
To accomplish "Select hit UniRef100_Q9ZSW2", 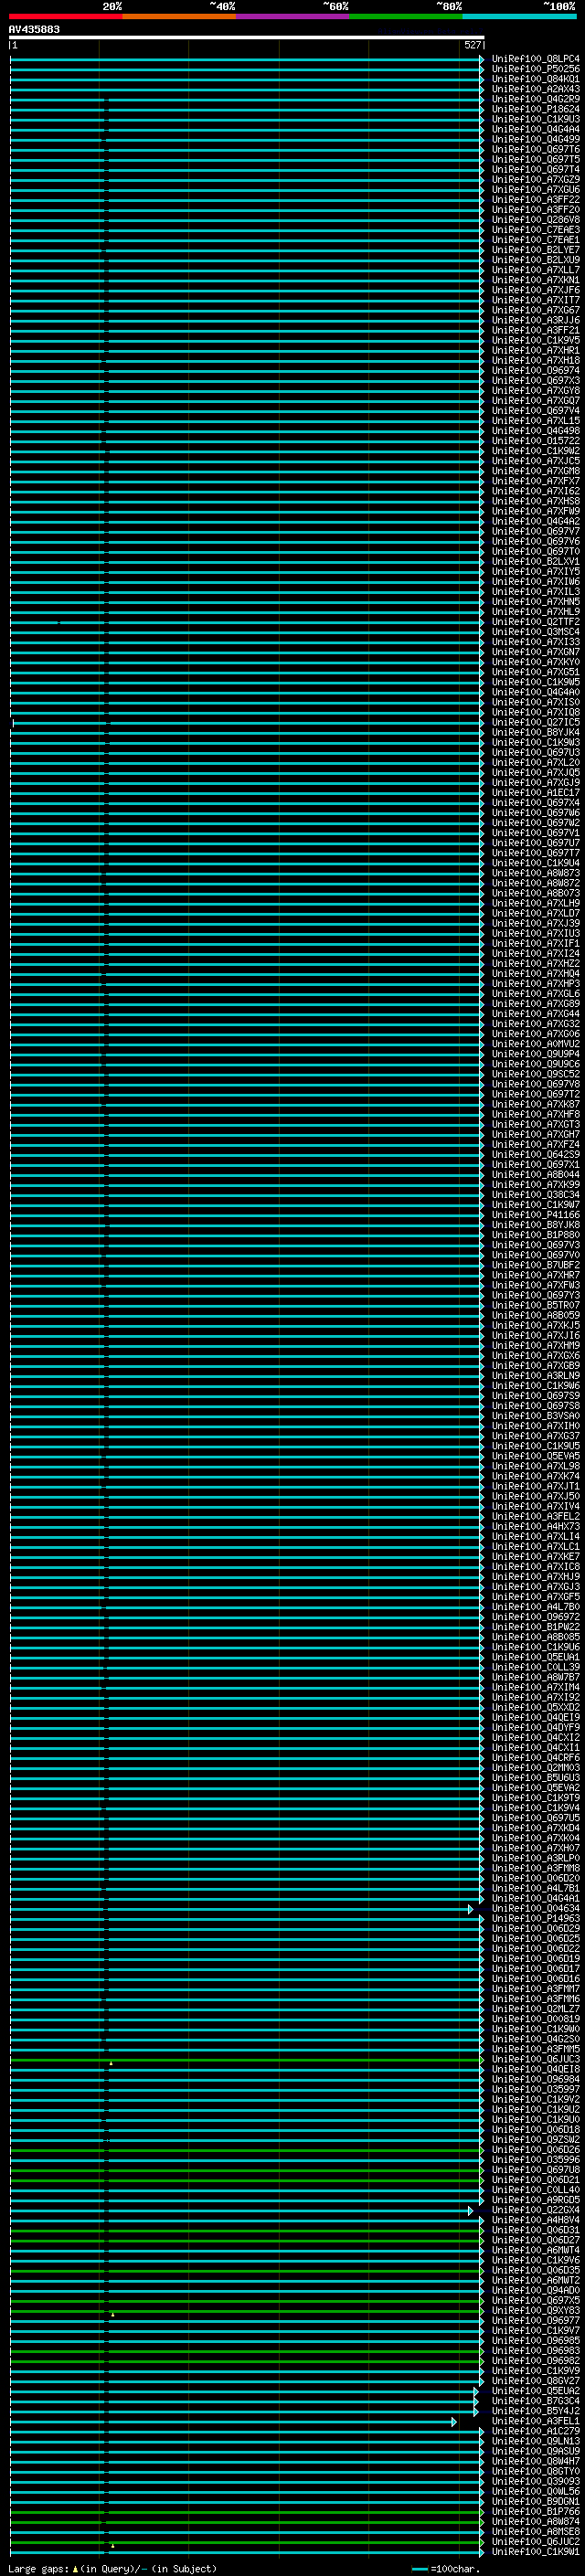I will tap(535, 2140).
